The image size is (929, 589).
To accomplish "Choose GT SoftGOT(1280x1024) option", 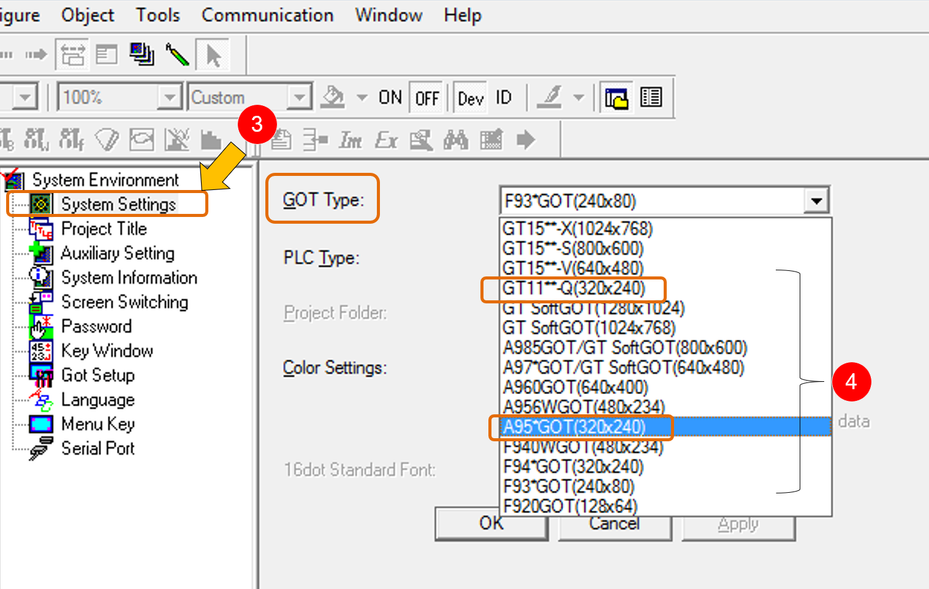I will tap(665, 308).
